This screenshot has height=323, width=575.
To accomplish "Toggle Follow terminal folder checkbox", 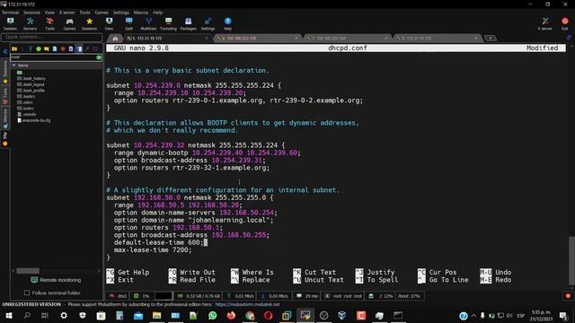I will click(27, 292).
